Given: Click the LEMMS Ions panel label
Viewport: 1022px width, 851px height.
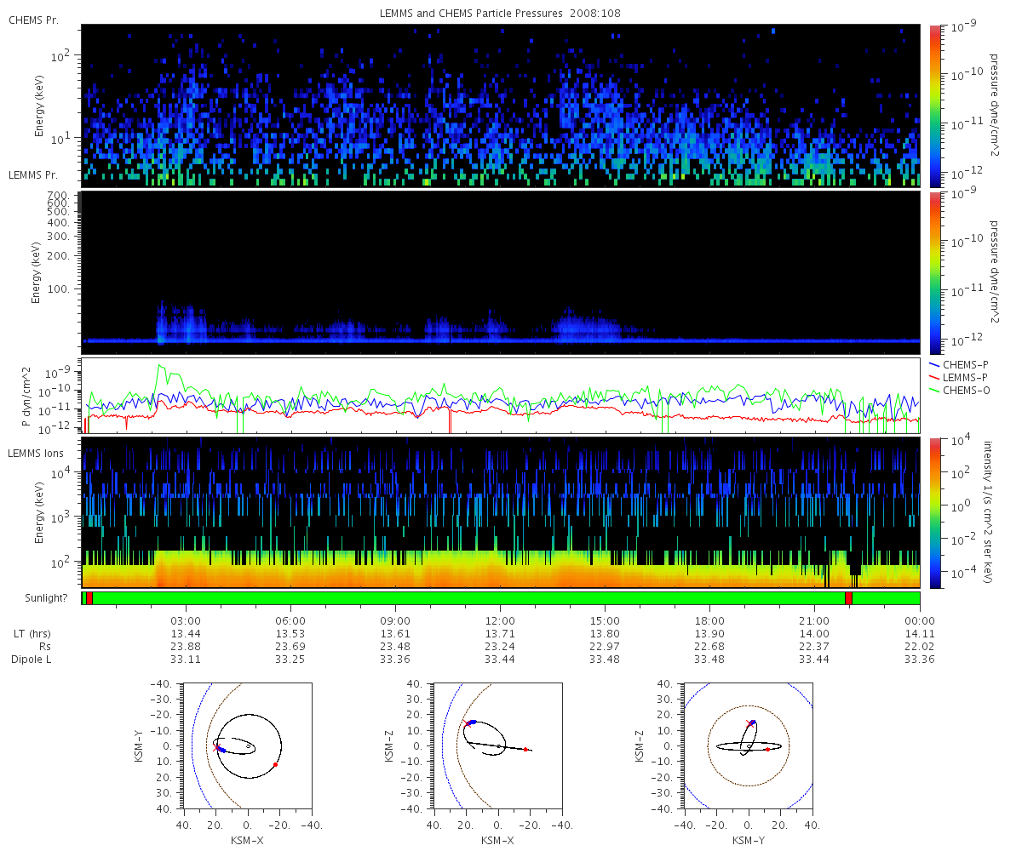Looking at the screenshot, I should [36, 453].
